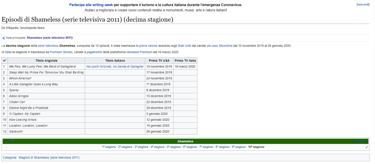Click the '16 marzo 2020' Italian premiere cell
The height and width of the screenshot is (164, 375).
185,67
